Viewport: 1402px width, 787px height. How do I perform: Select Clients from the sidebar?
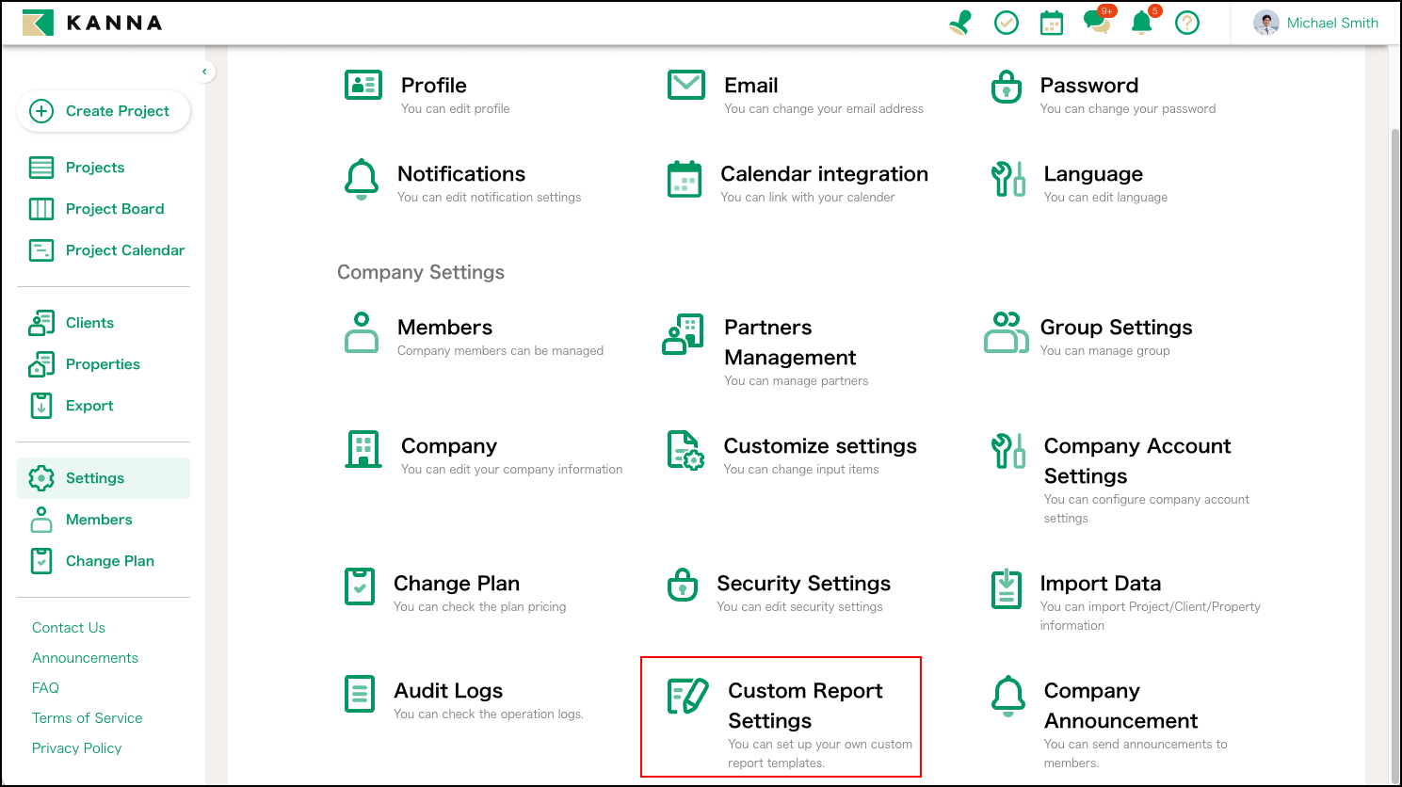(89, 323)
